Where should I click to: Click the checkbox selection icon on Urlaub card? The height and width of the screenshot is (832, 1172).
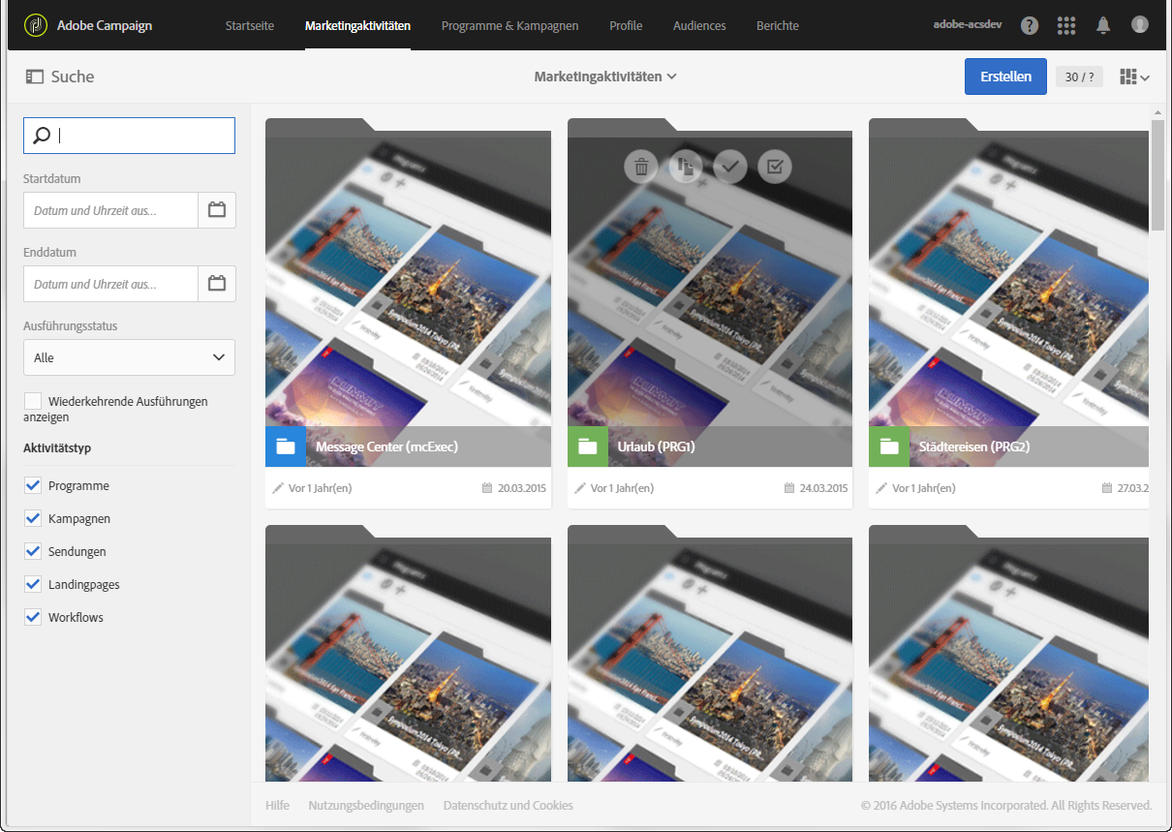(775, 167)
